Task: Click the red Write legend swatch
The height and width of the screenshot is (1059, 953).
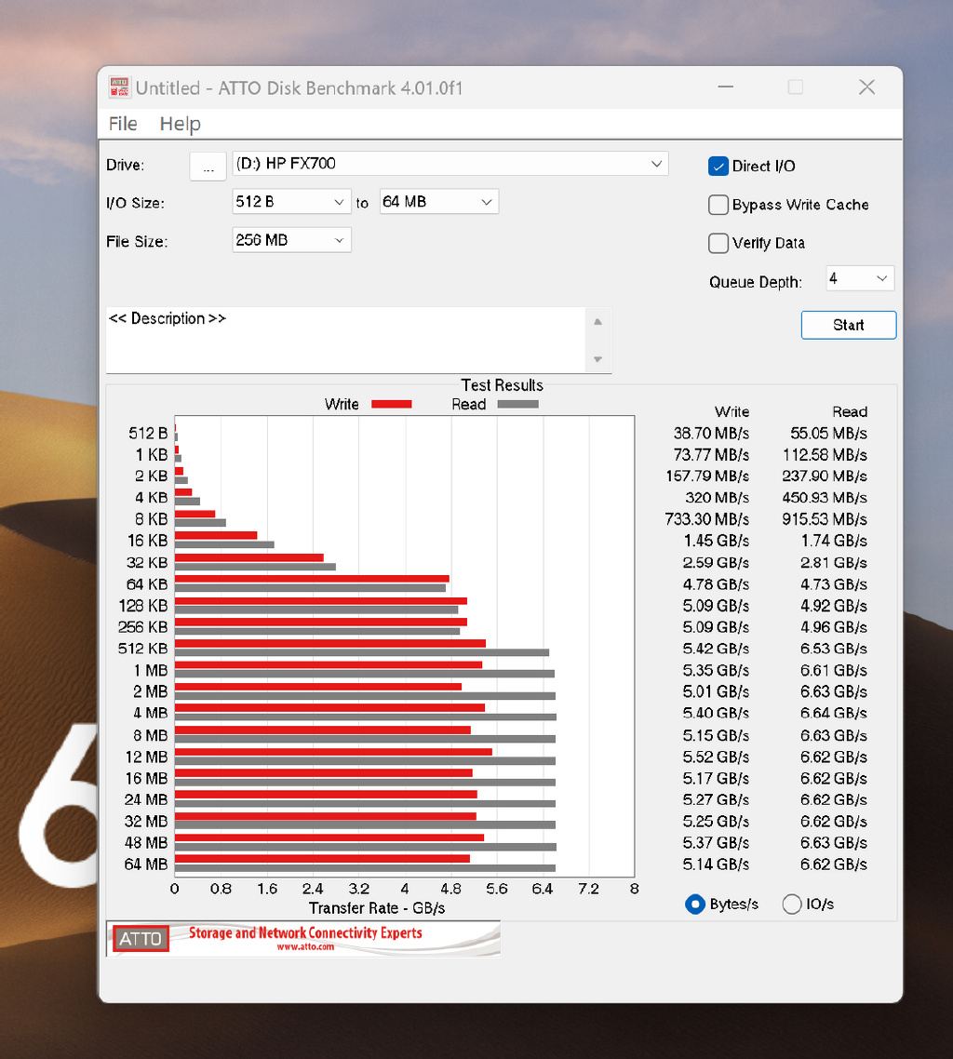Action: tap(391, 404)
